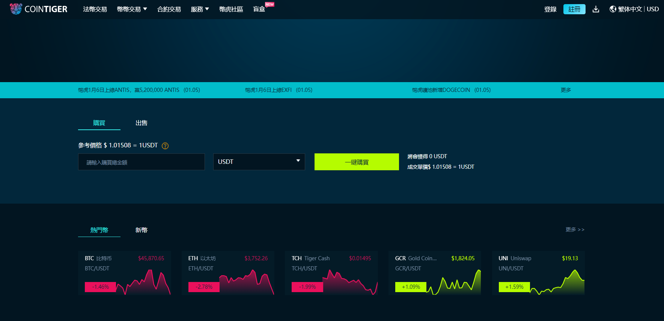
Task: Open the DOGECOIN mining pool announcement
Action: [x=451, y=90]
